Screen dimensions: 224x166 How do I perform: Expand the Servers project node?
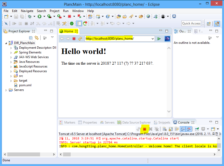pyautogui.click(x=6, y=90)
